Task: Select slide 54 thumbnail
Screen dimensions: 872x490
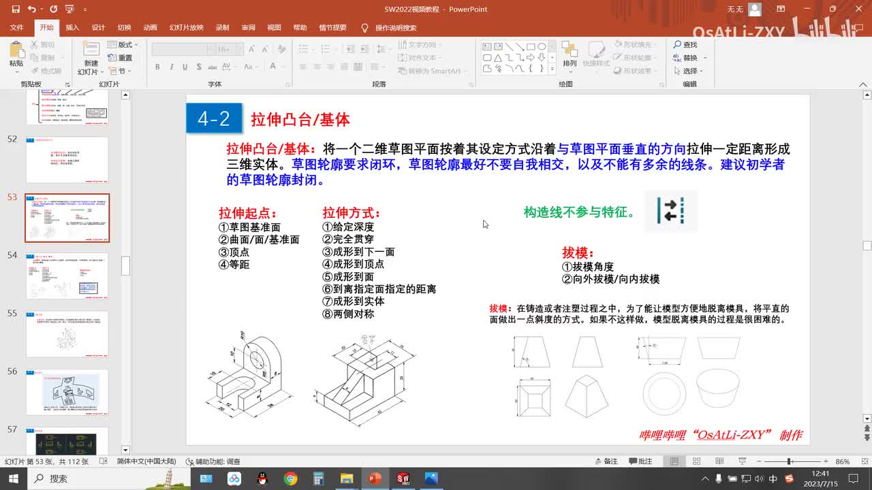Action: [x=67, y=276]
